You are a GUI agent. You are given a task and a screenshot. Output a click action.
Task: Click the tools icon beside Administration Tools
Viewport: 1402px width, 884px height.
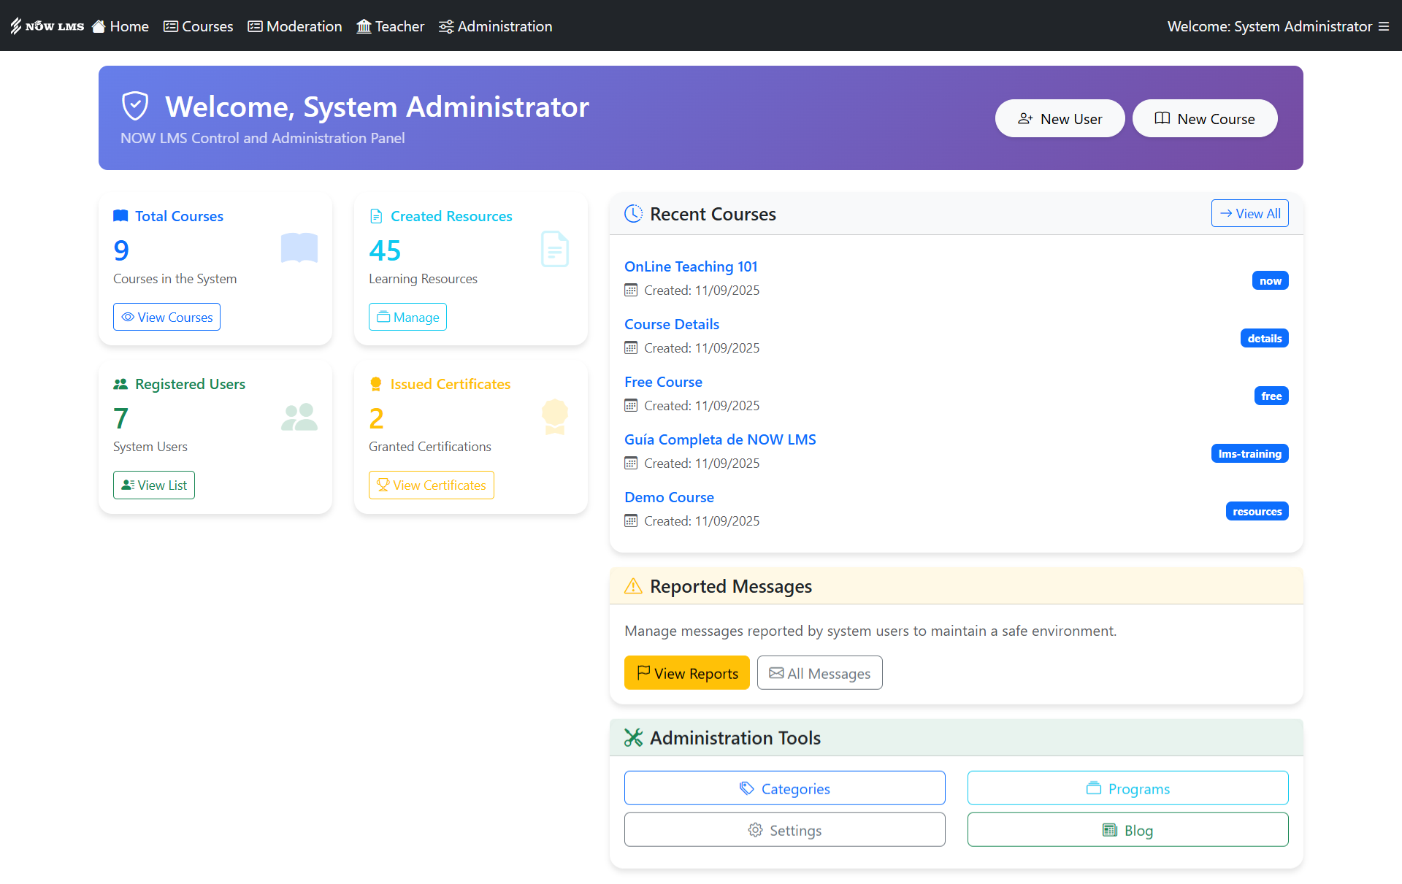[633, 738]
